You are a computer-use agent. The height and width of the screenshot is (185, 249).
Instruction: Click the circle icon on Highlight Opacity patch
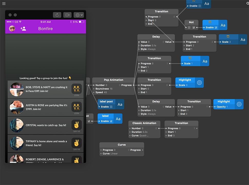pos(239,104)
